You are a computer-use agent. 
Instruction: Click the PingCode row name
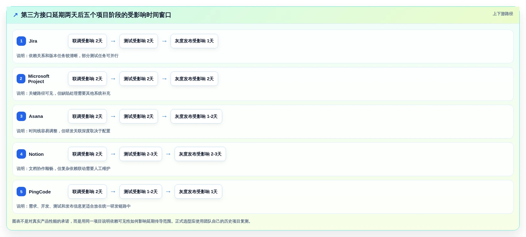coord(40,192)
